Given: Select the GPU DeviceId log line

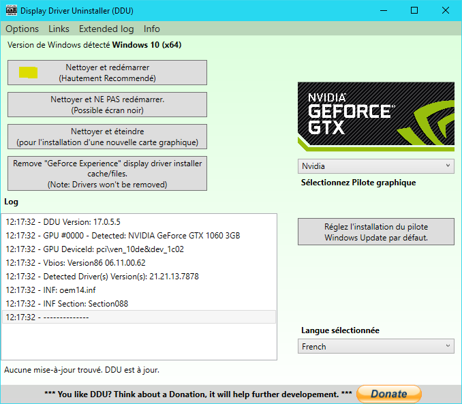Looking at the screenshot, I should [x=139, y=249].
